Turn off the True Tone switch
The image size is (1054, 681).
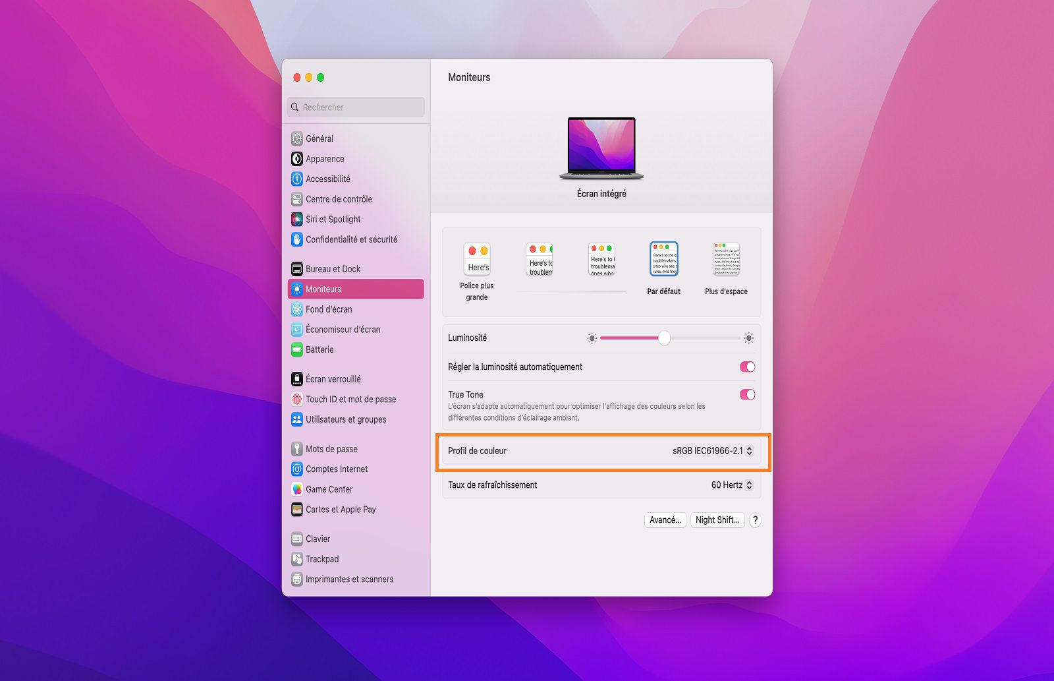748,395
